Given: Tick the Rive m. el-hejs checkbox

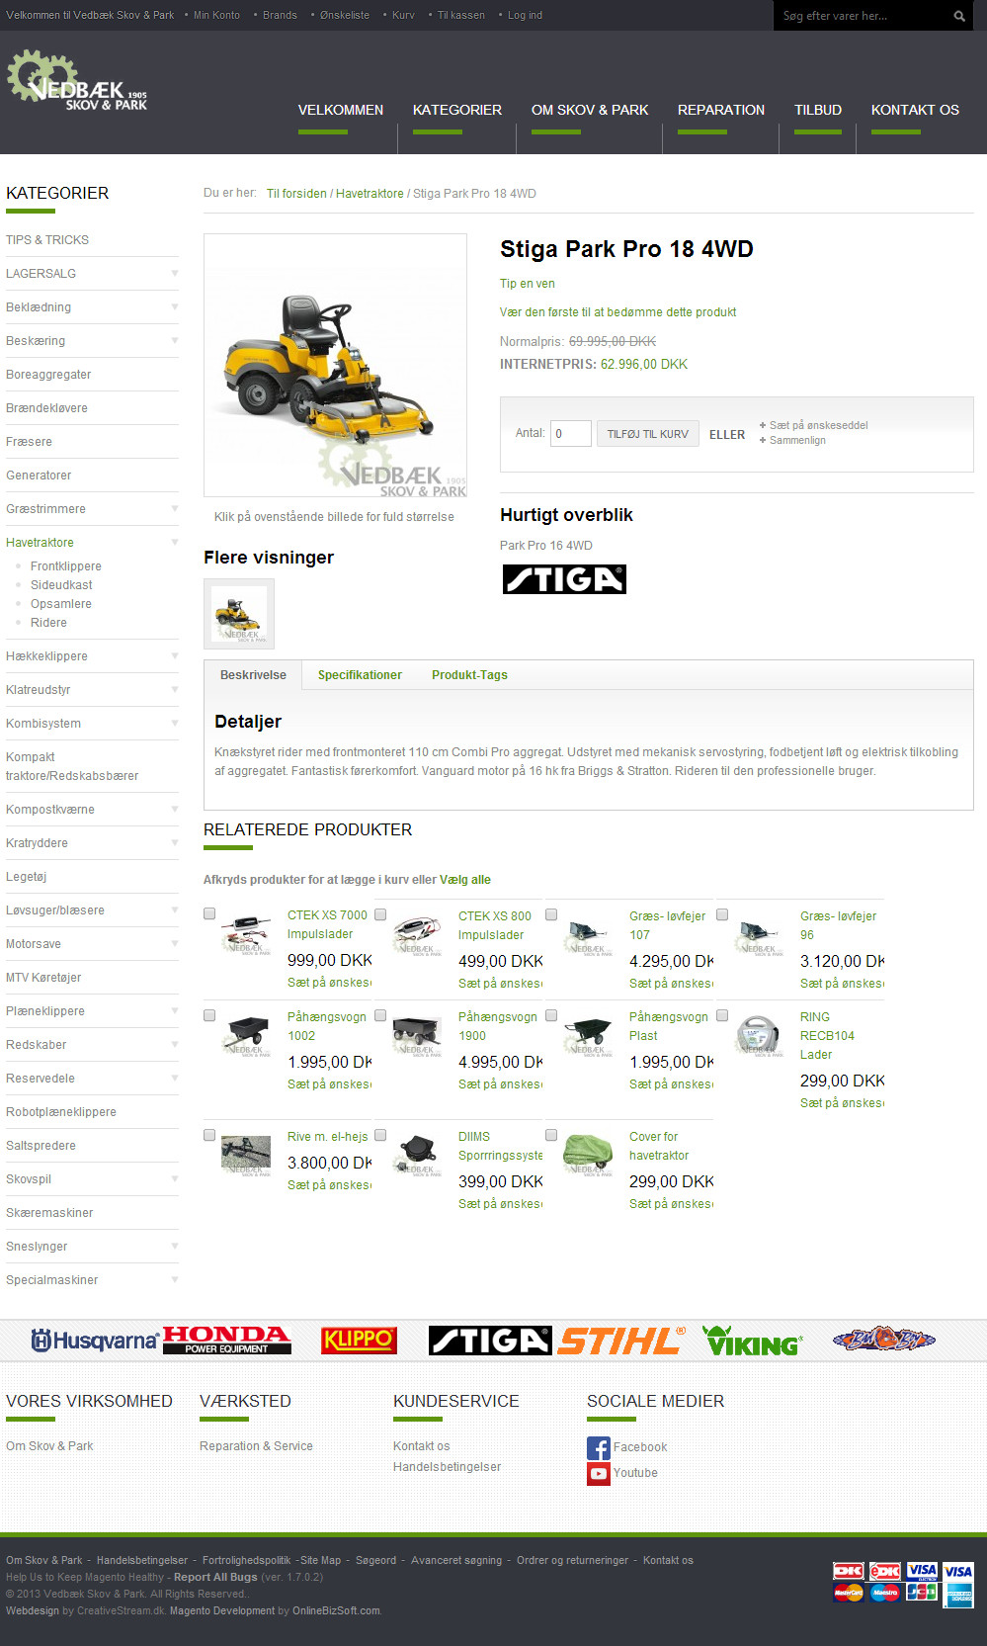Looking at the screenshot, I should [x=209, y=1135].
